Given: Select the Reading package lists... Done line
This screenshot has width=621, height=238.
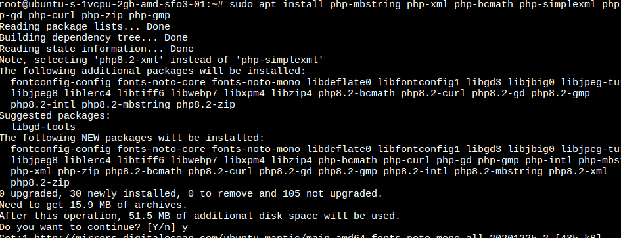Looking at the screenshot, I should pyautogui.click(x=85, y=27).
